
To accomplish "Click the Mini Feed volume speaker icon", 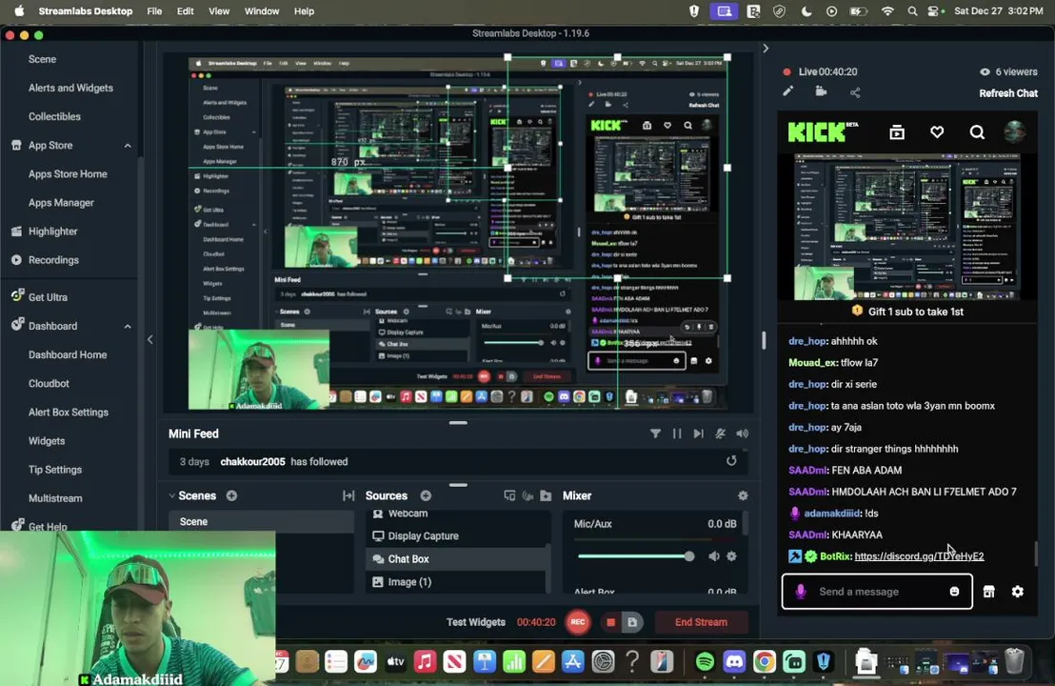I will click(x=742, y=434).
